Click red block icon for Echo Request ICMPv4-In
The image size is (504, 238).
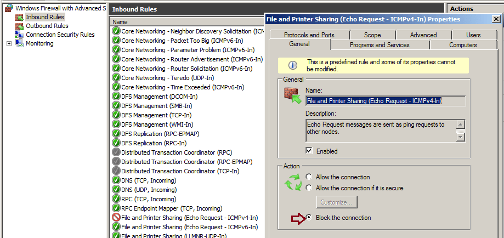[x=116, y=218]
